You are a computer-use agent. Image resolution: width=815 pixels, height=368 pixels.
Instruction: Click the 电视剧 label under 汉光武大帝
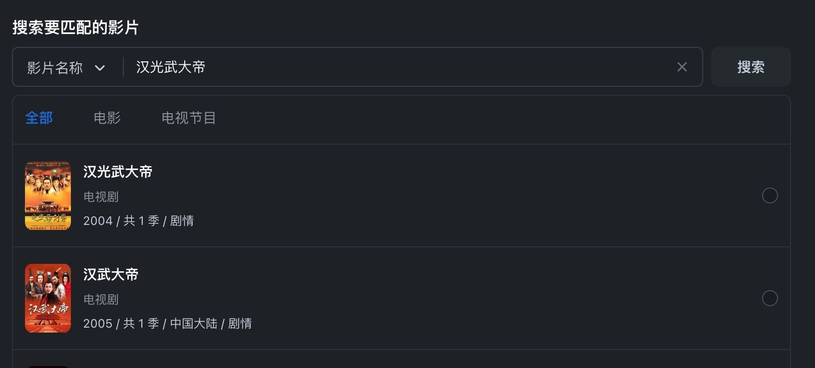point(101,197)
